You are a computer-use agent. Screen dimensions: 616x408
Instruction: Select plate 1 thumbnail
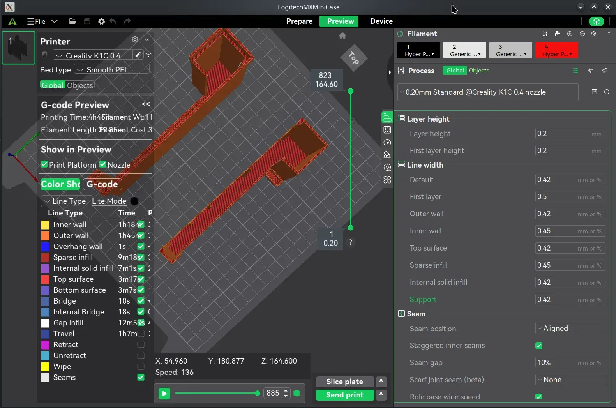19,47
